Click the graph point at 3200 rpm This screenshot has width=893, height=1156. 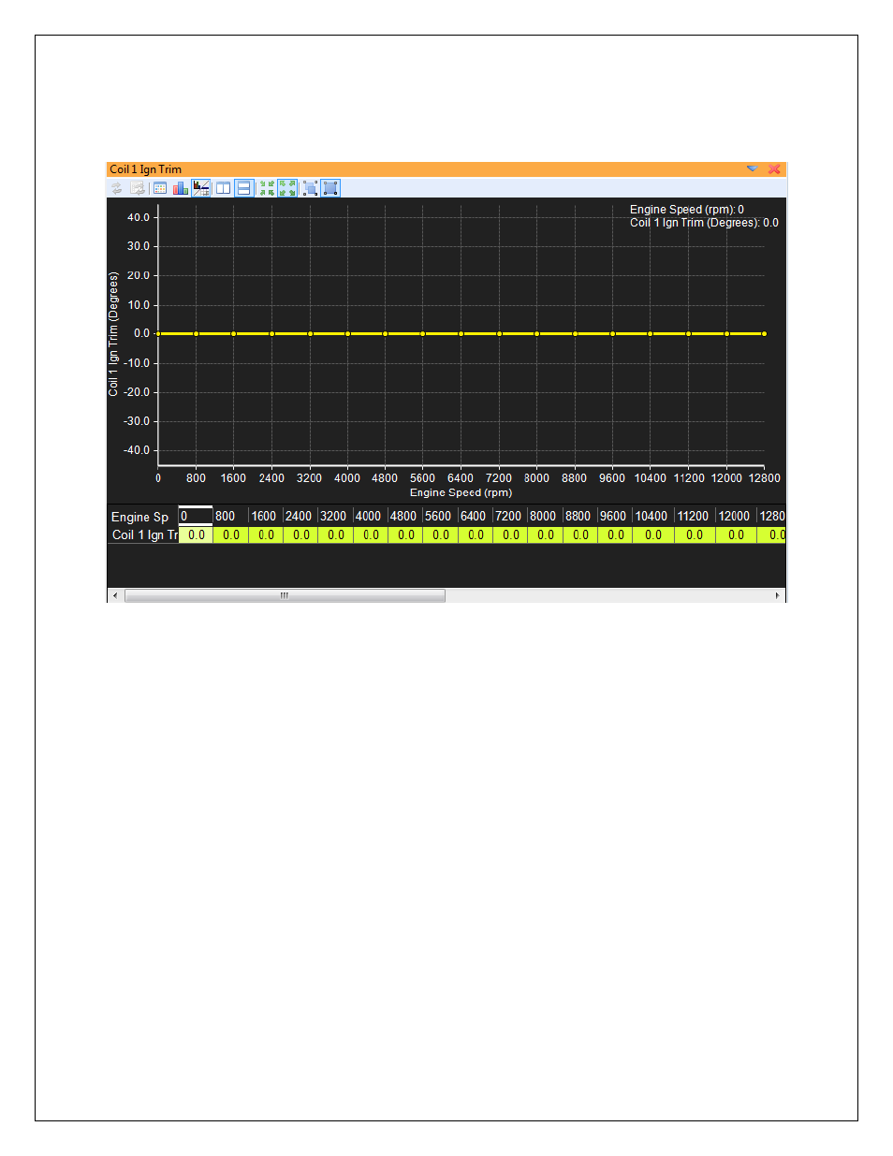(x=310, y=333)
